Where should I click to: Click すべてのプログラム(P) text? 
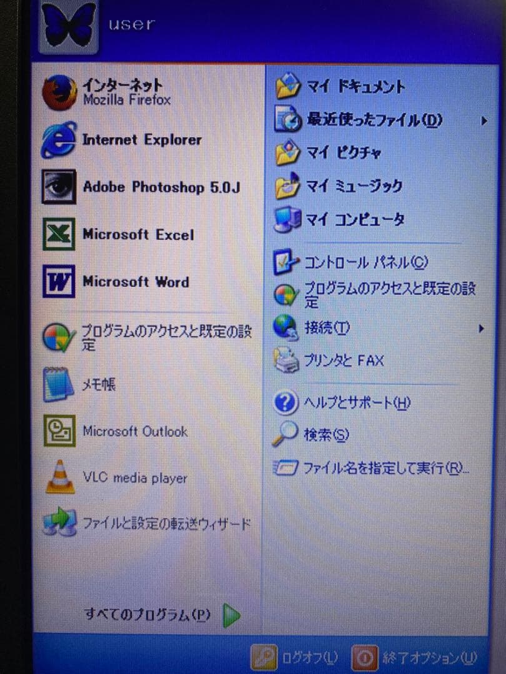pyautogui.click(x=147, y=615)
